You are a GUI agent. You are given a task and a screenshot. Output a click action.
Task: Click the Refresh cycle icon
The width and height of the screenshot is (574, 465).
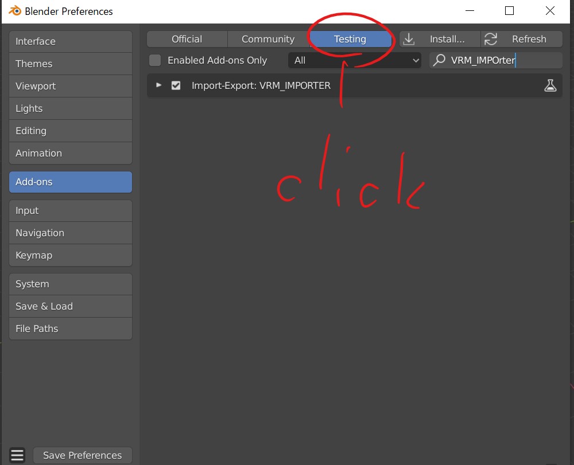click(491, 39)
